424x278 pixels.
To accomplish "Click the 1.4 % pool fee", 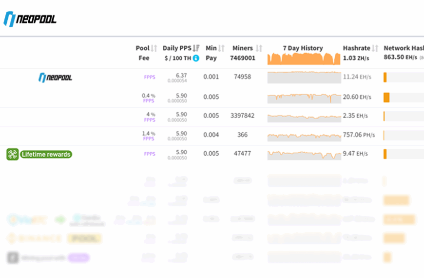I will [149, 134].
